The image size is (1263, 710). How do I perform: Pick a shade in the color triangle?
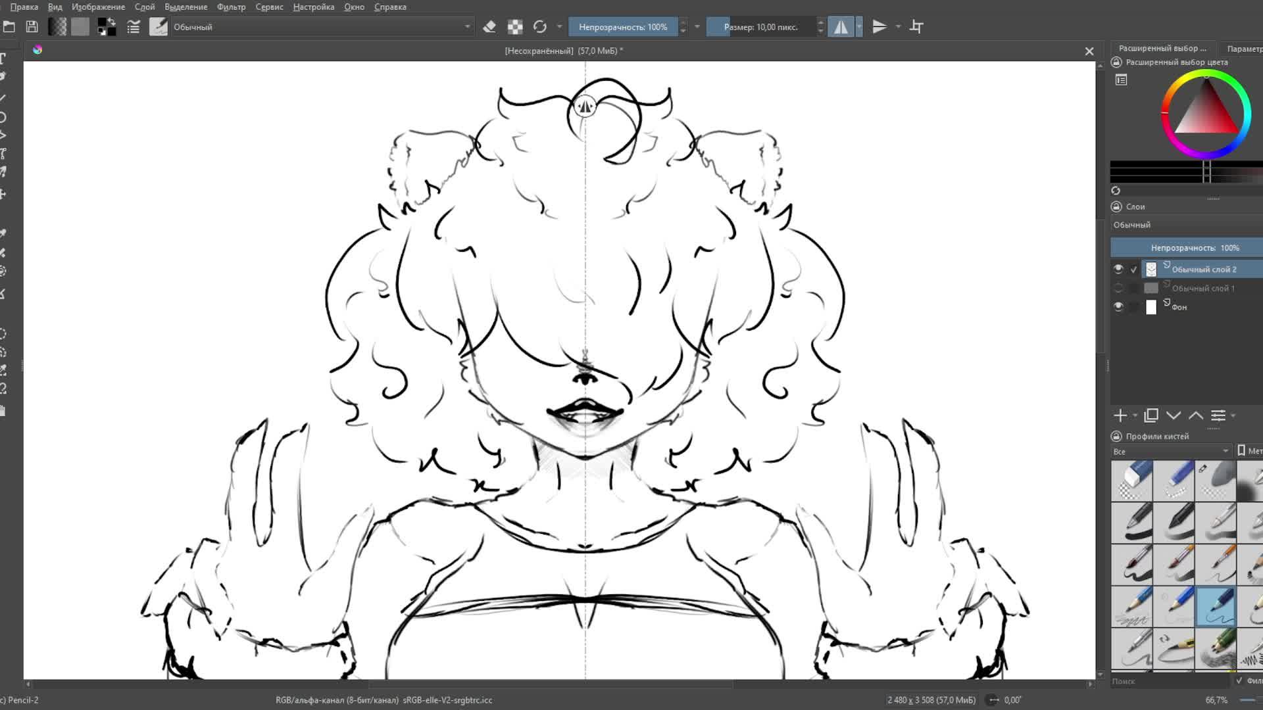pyautogui.click(x=1206, y=114)
